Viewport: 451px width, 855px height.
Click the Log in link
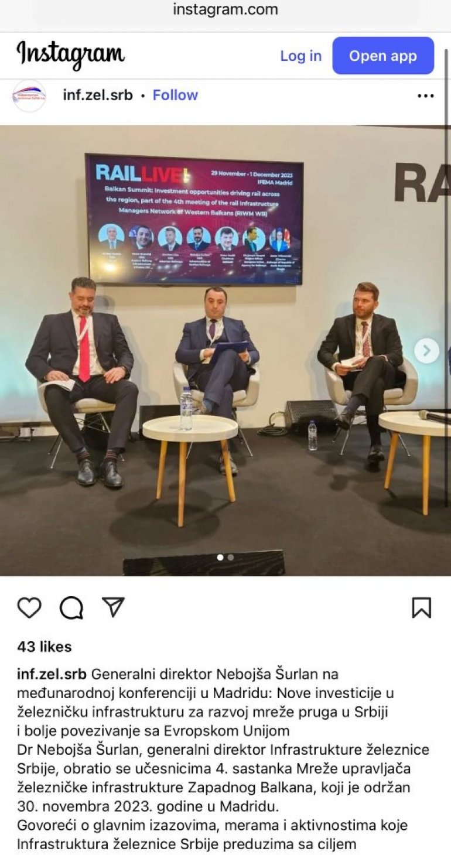point(300,56)
